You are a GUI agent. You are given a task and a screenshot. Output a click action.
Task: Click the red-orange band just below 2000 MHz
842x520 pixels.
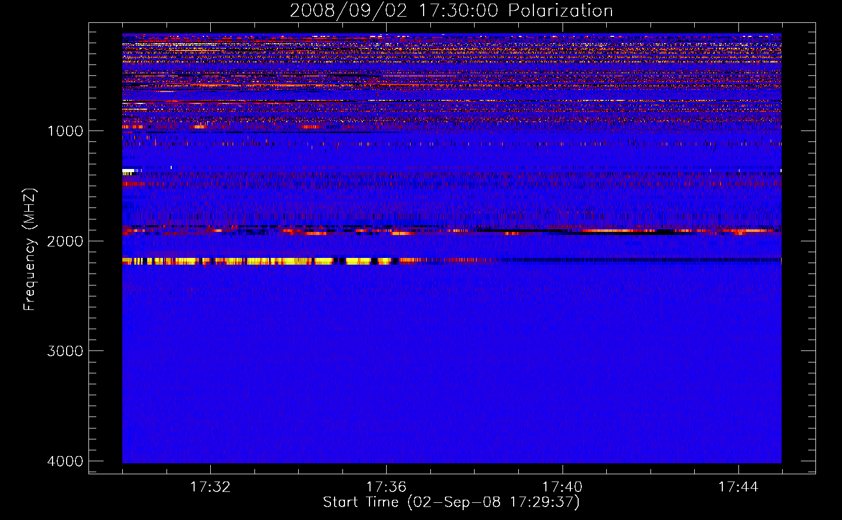click(452, 231)
